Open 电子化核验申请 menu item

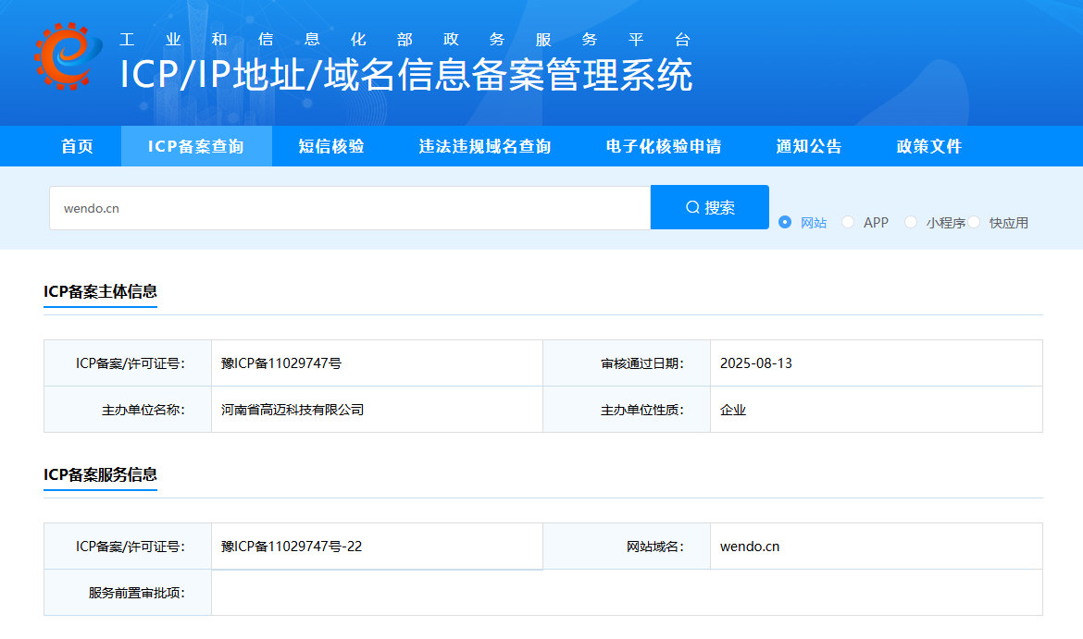click(664, 146)
